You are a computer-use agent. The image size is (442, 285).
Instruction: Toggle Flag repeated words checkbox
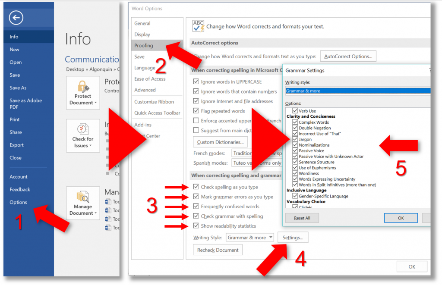196,111
